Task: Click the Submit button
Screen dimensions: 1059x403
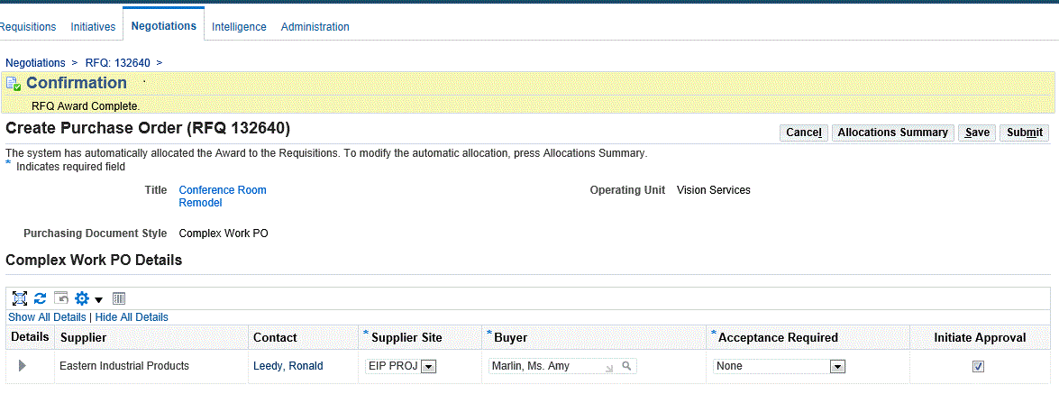Action: point(1024,133)
